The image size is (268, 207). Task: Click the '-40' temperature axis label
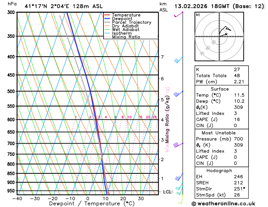click(17, 198)
